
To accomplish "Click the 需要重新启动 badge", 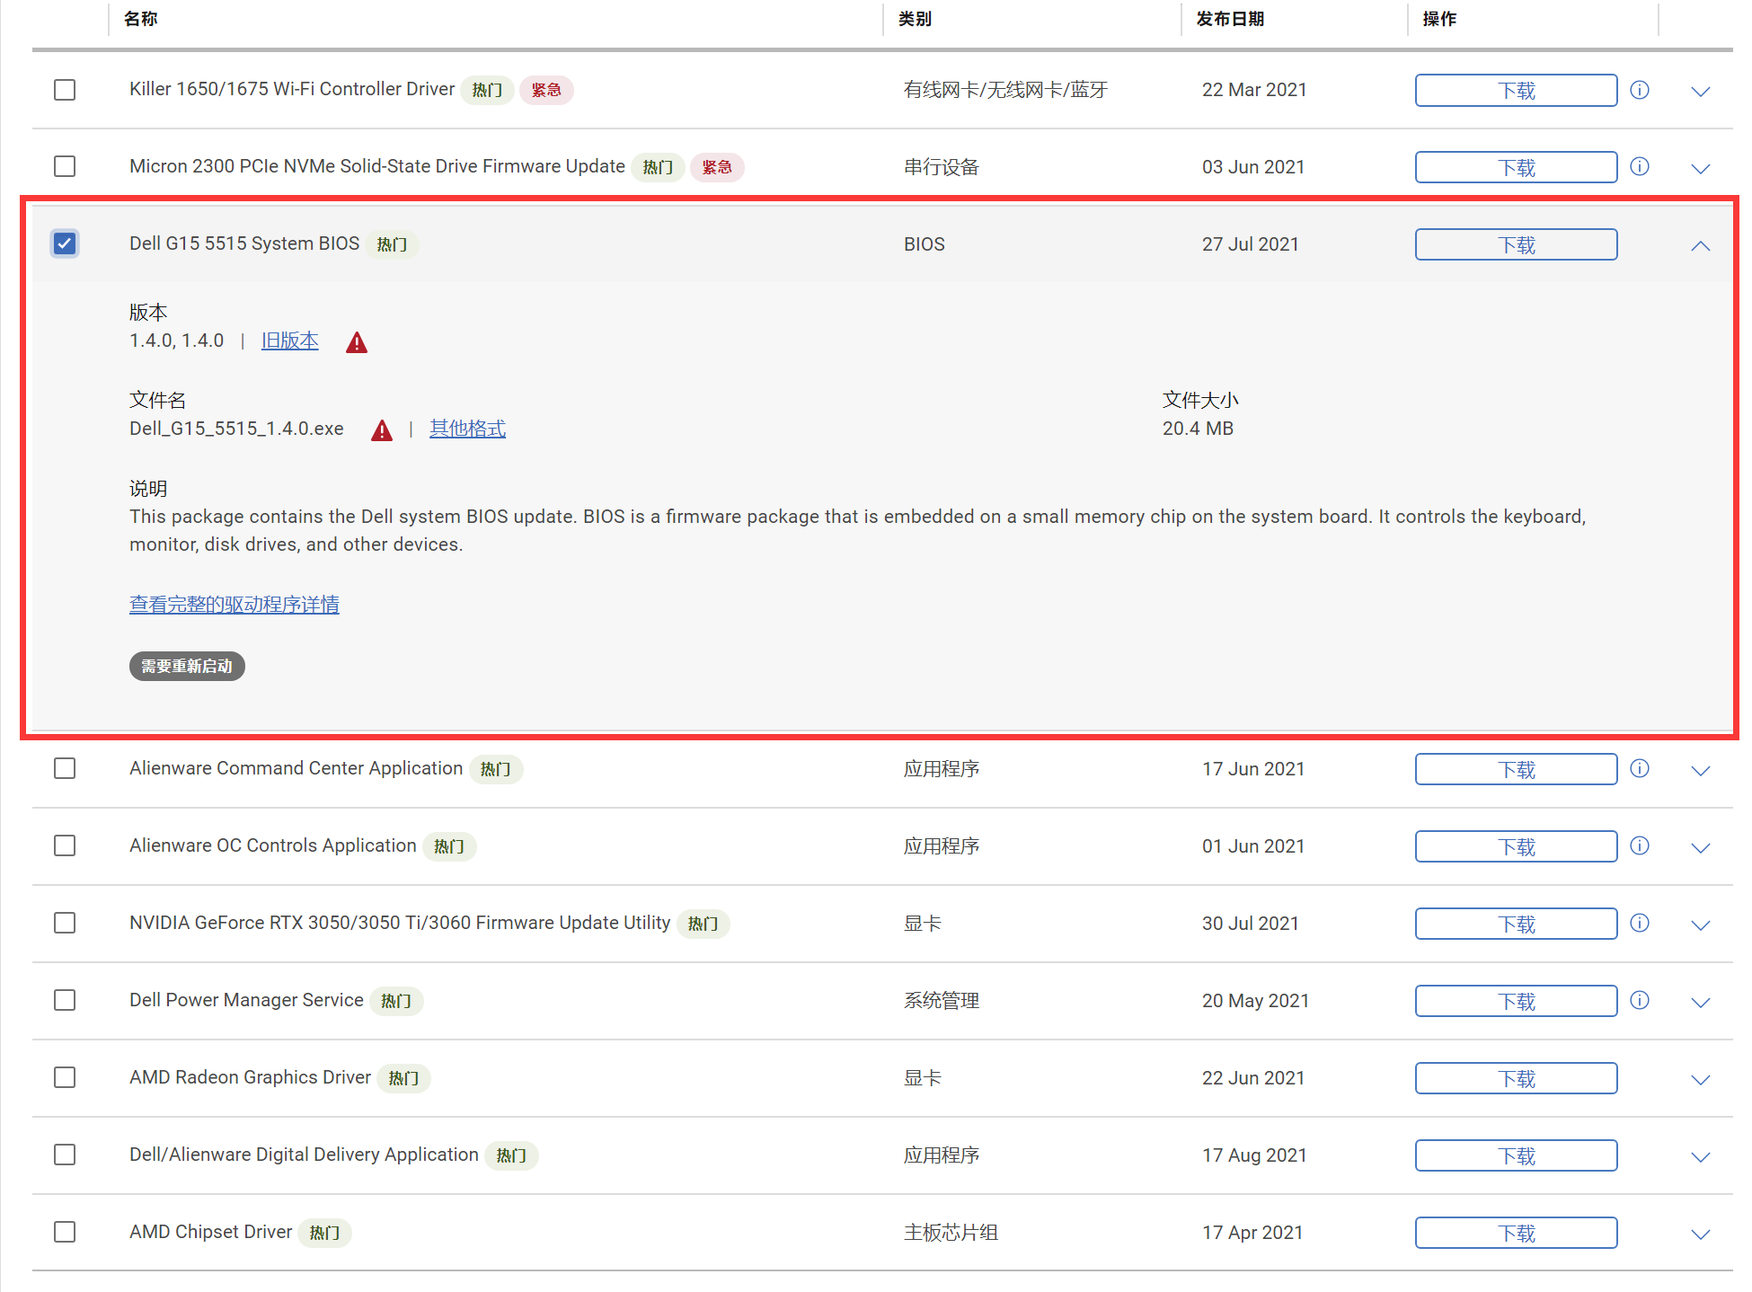I will pos(187,666).
